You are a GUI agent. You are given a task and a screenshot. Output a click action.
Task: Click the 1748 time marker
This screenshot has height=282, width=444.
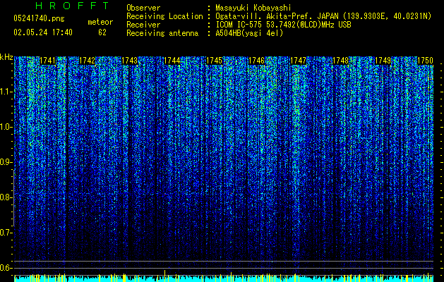pyautogui.click(x=341, y=61)
